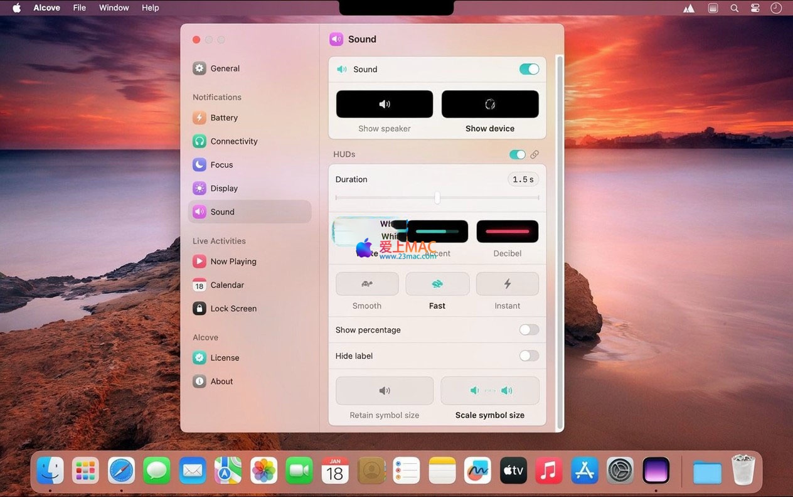The width and height of the screenshot is (793, 497).
Task: Go to Display settings
Action: tap(224, 188)
